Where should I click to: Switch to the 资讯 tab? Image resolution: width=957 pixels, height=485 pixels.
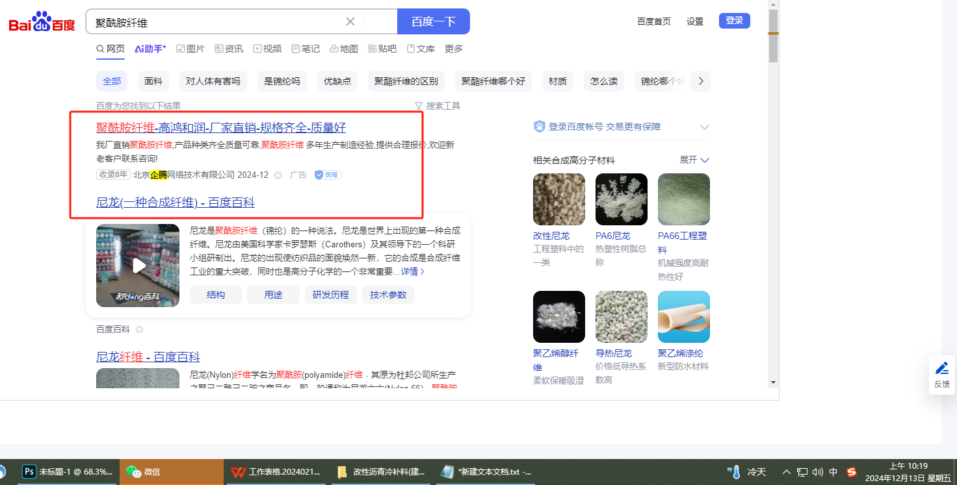click(x=229, y=49)
